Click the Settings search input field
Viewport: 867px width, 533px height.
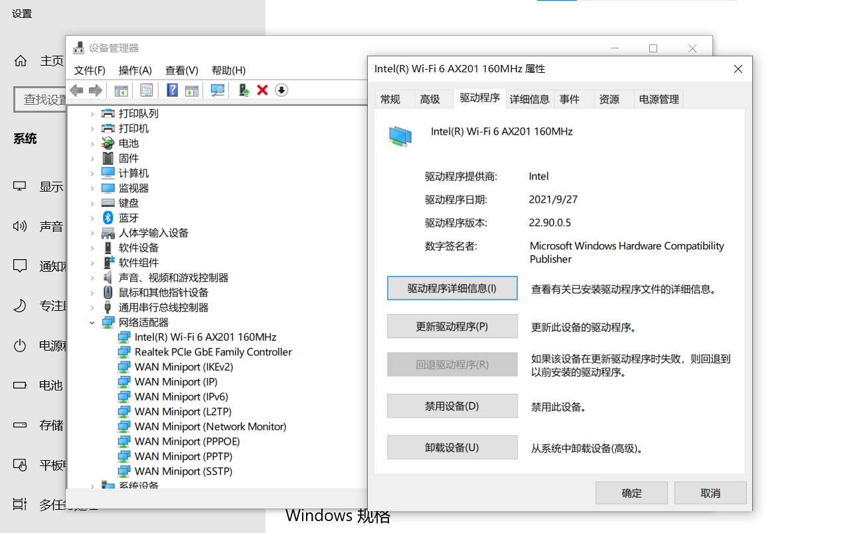[40, 99]
